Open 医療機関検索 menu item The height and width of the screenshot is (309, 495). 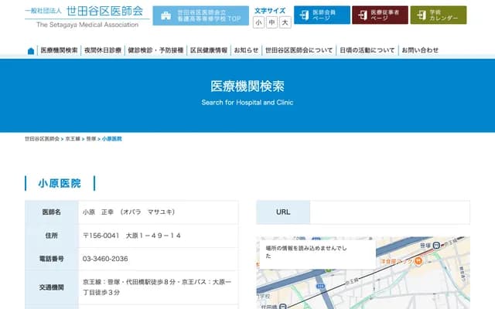pyautogui.click(x=60, y=50)
